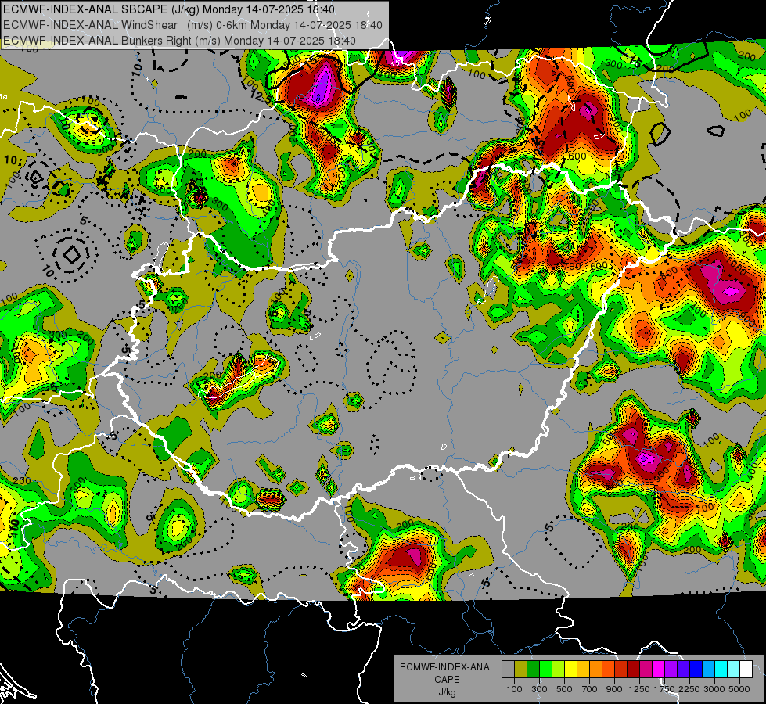This screenshot has height=704, width=766.
Task: Select the red-orange swatch left of 900
Action: [608, 670]
